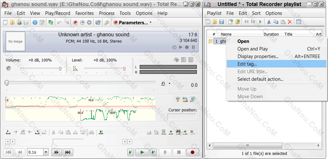Screen dimensions: 328x159
Task: Choose Display properties... from the context menu
Action: [x=277, y=56]
